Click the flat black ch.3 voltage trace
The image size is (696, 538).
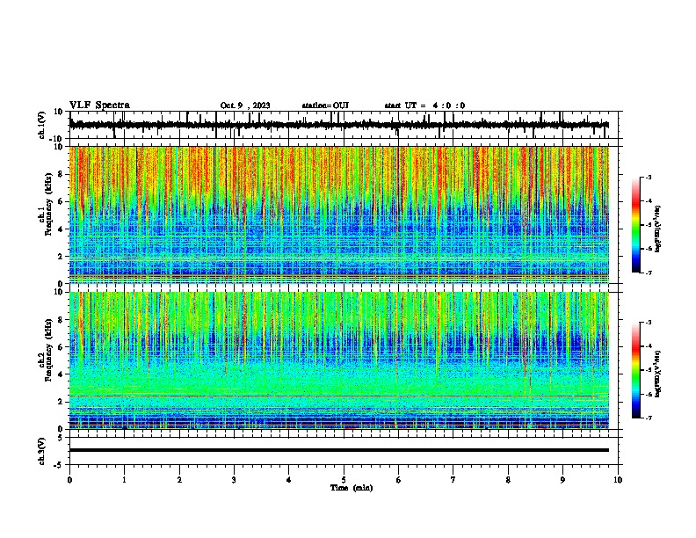point(338,450)
